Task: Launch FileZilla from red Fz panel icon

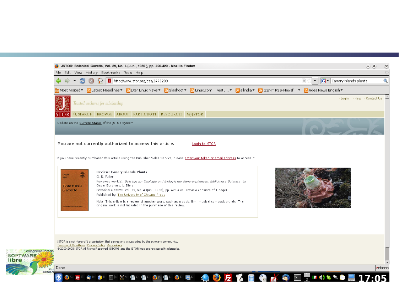Action: click(228, 277)
